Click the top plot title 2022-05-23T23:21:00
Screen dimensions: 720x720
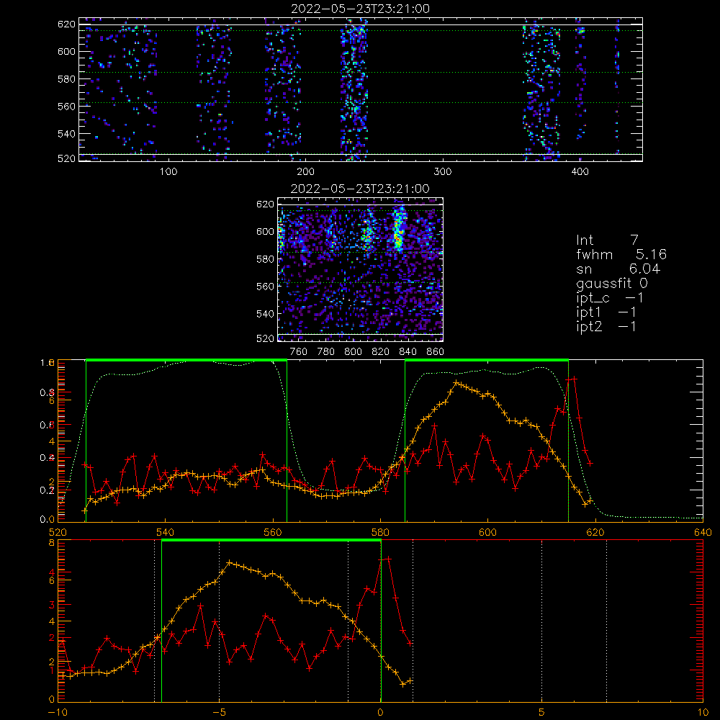361,9
